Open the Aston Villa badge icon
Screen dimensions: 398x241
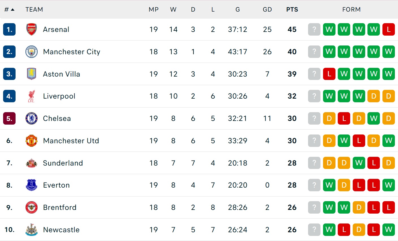[31, 74]
